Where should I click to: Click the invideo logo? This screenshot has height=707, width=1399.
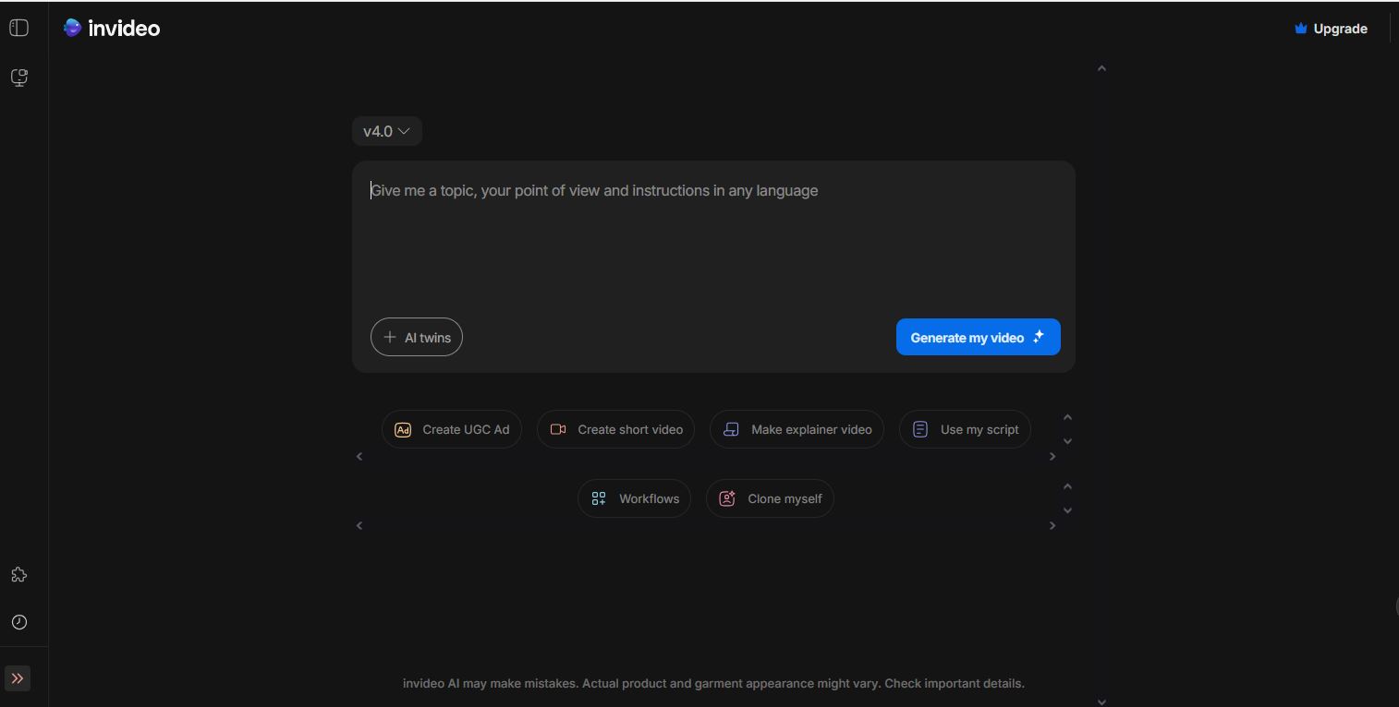[x=112, y=29]
